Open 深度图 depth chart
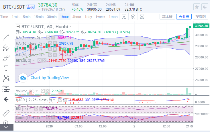210x132 pixels. coord(201,17)
